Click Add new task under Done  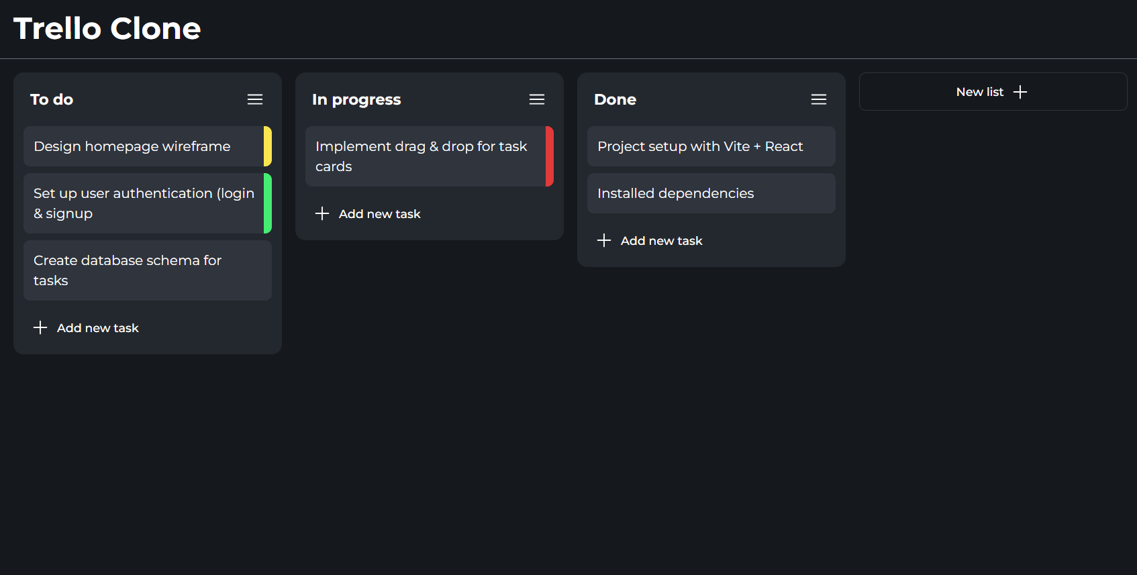[661, 240]
